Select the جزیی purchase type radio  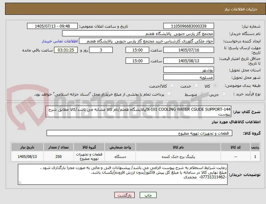pos(224,94)
